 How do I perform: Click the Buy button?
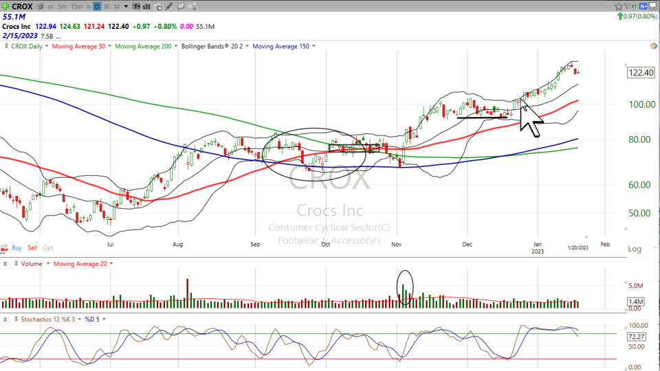point(16,247)
